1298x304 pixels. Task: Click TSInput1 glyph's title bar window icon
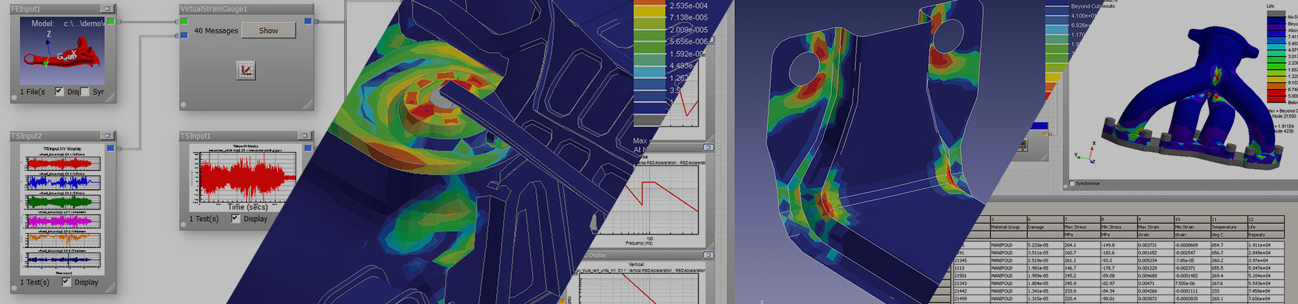point(304,136)
